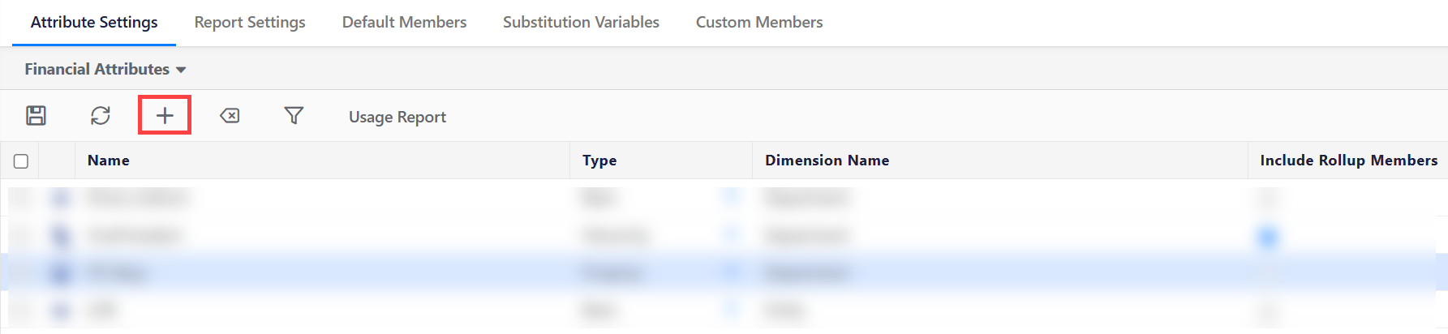This screenshot has height=334, width=1448.
Task: Add a new attribute with plus icon
Action: (x=165, y=116)
